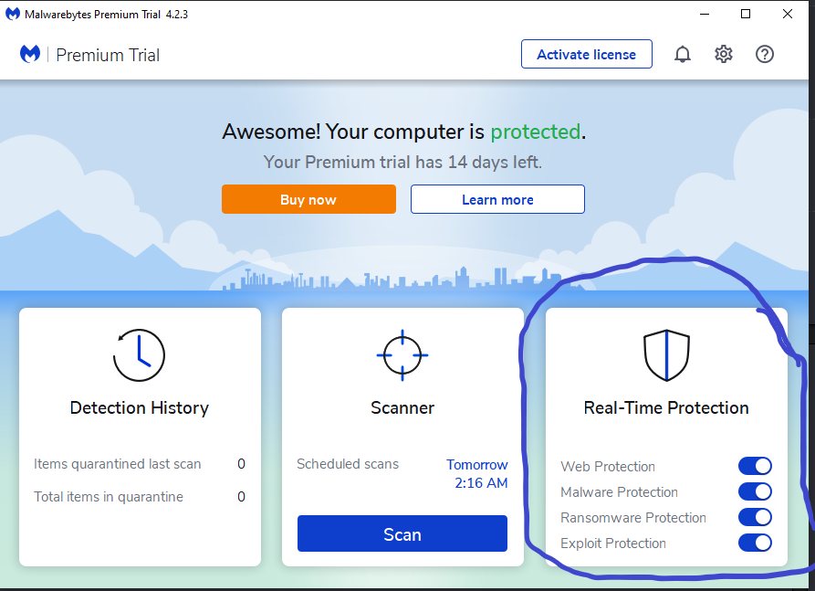The width and height of the screenshot is (815, 591).
Task: Maximize the Malwarebytes window
Action: tap(746, 14)
